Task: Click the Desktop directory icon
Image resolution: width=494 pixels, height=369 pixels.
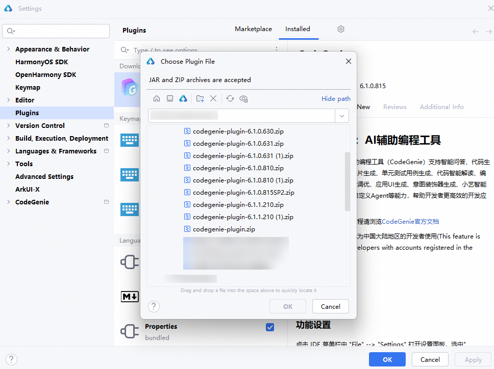Action: point(170,98)
